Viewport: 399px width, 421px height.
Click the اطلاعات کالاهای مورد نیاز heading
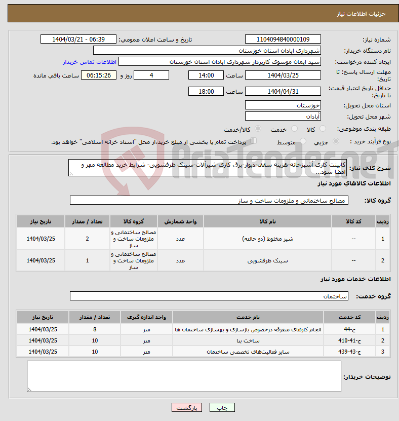[354, 183]
